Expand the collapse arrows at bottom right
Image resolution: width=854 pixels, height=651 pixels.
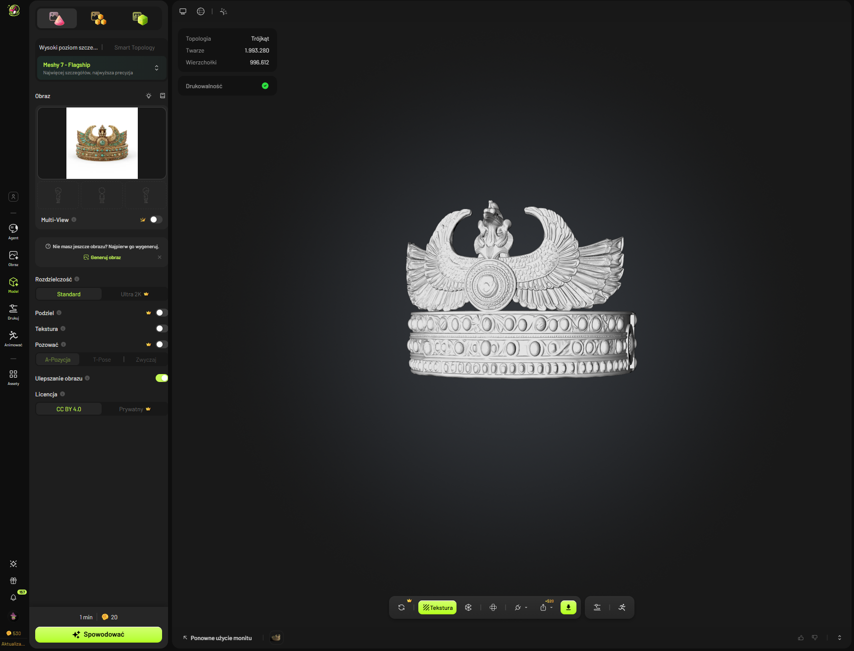[x=840, y=638]
